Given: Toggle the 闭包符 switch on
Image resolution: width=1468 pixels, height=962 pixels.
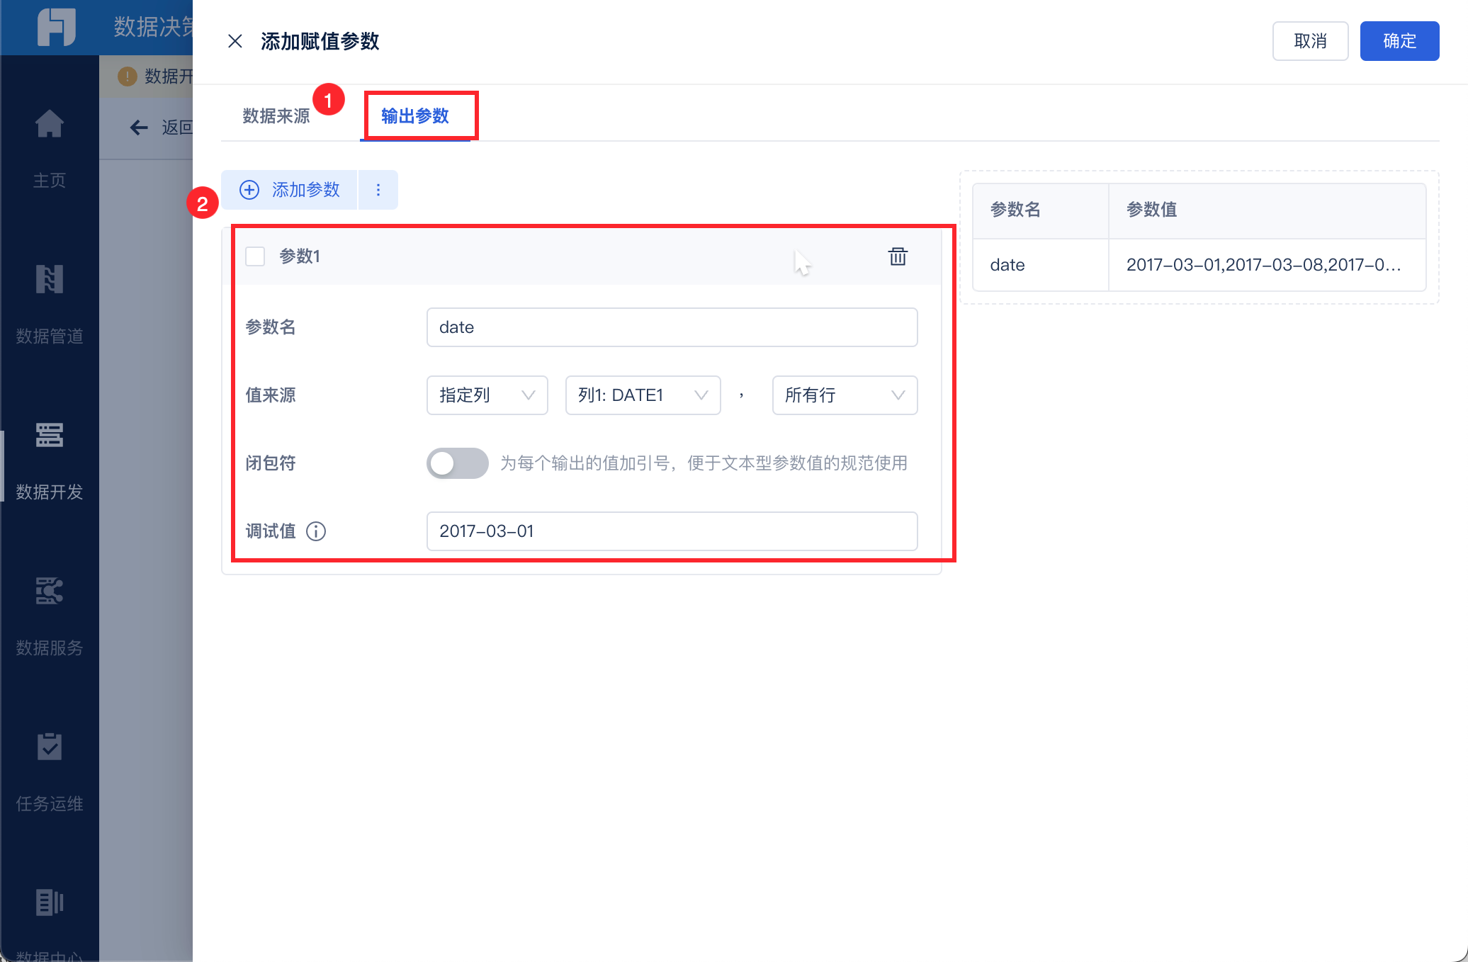Looking at the screenshot, I should coord(457,463).
